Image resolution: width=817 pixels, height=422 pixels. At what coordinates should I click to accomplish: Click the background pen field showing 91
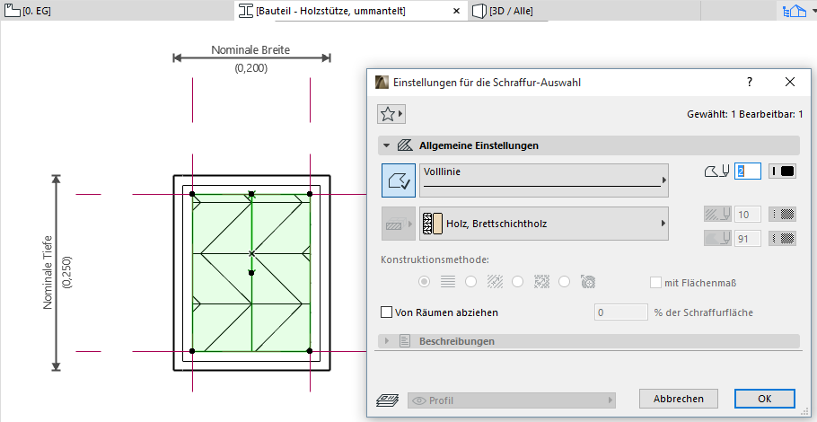click(x=748, y=238)
